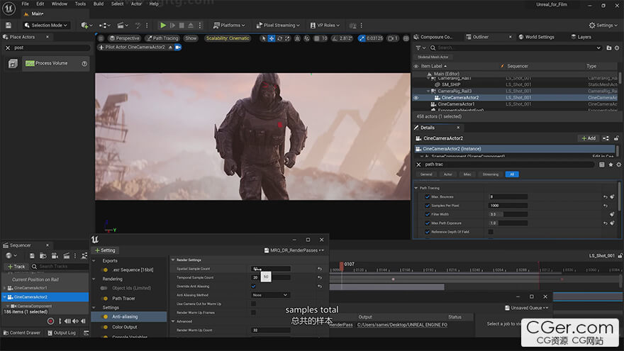Viewport: 624px width, 351px height.
Task: Toggle the Samples Per Pixel override checkbox
Action: tap(427, 205)
